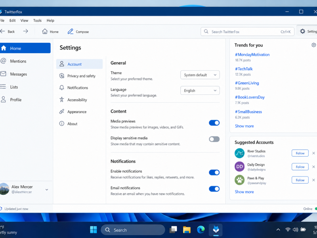Screen dimensions: 317x238
Task: Click Show more under Suggested Accounts
Action: (244, 192)
